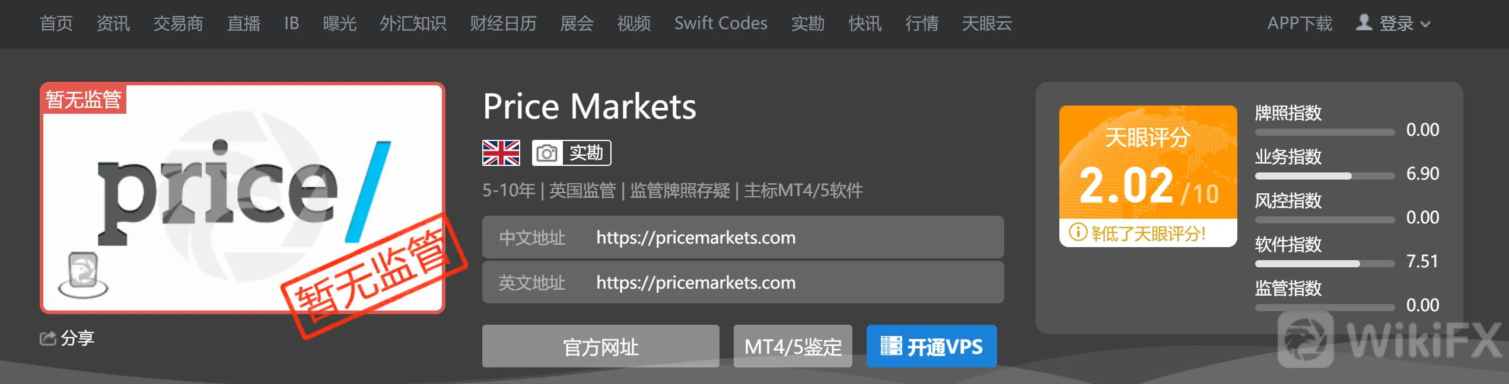Click the UK flag icon
Viewport: 1509px width, 384px height.
(x=501, y=153)
